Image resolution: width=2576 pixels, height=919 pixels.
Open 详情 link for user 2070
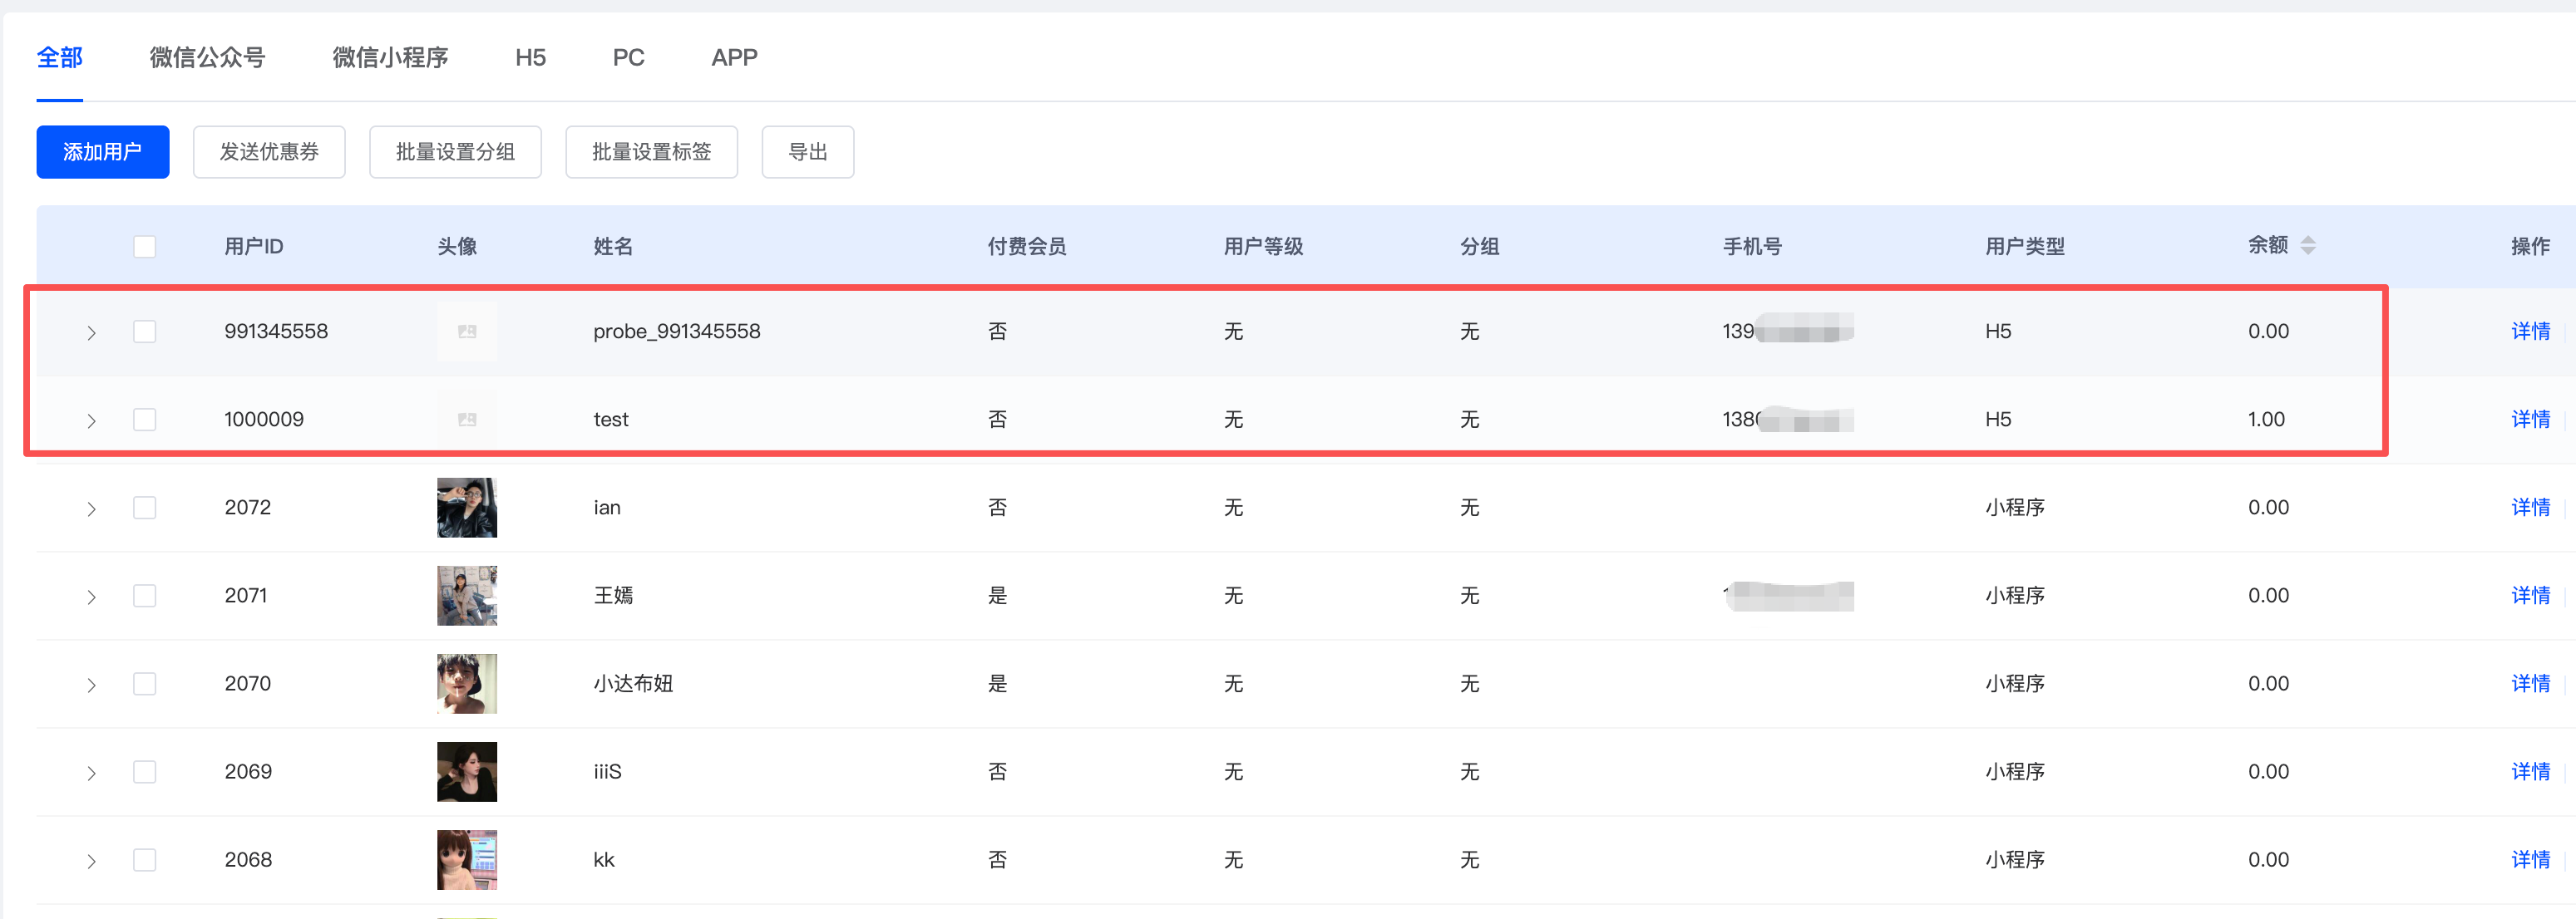point(2530,683)
